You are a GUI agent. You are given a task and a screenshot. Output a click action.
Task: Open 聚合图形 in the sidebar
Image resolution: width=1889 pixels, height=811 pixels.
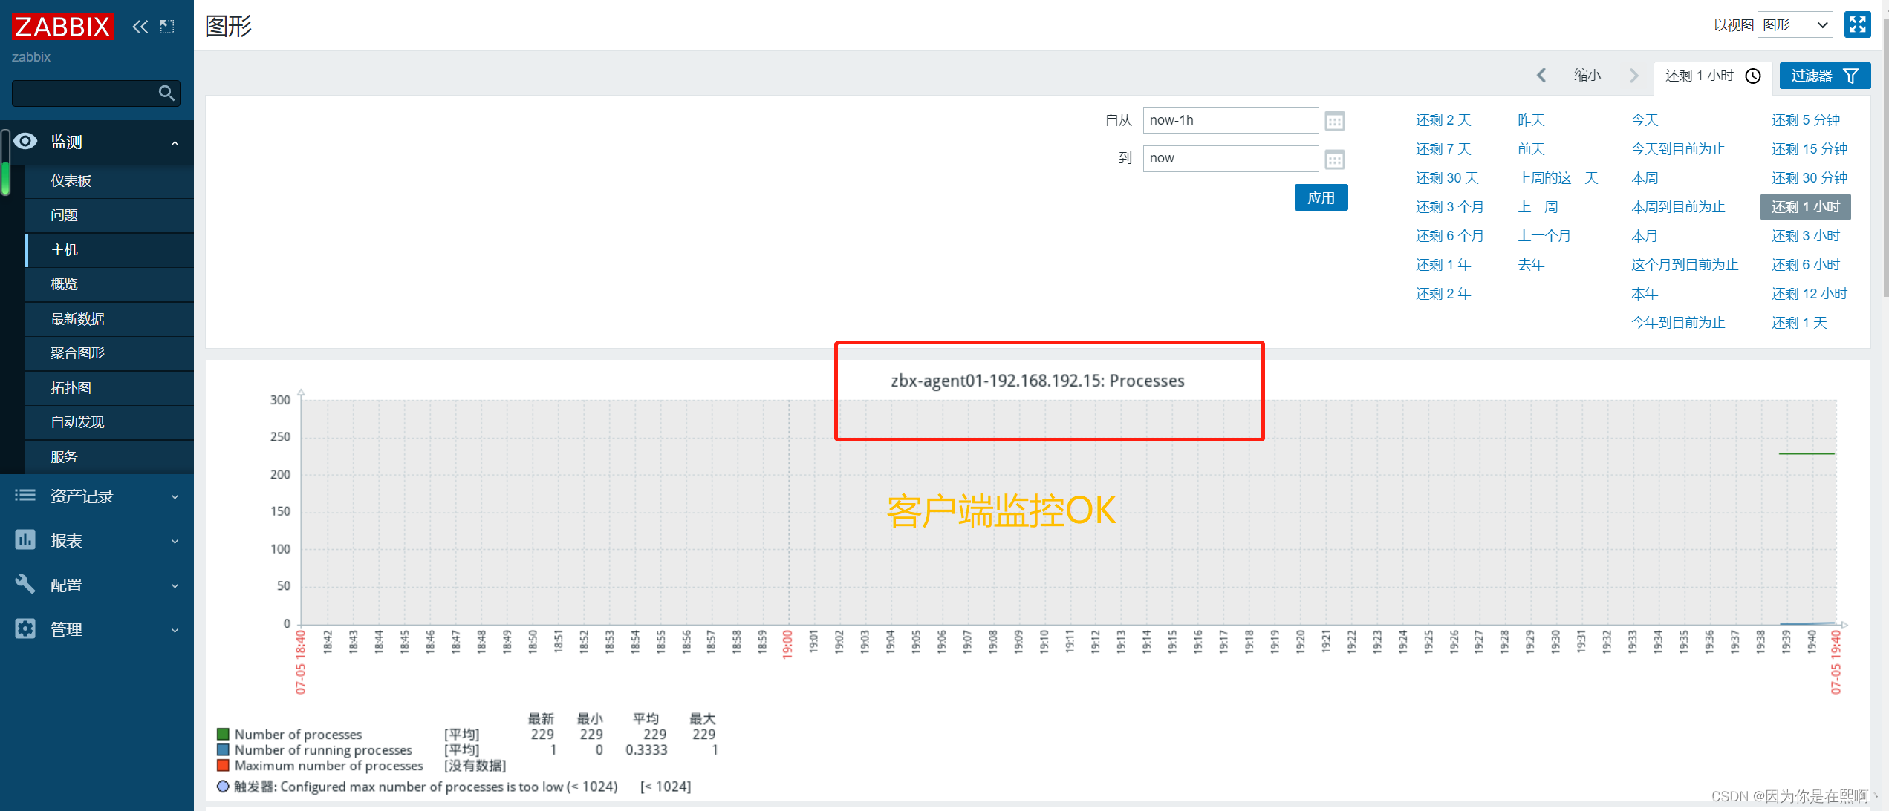pyautogui.click(x=109, y=353)
